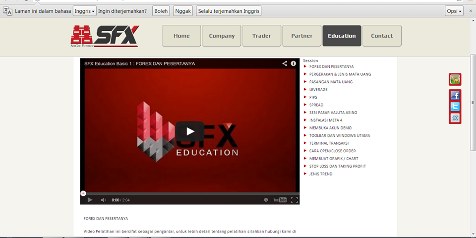Show video info icon
Viewport: 476px width, 238px height.
click(x=293, y=63)
